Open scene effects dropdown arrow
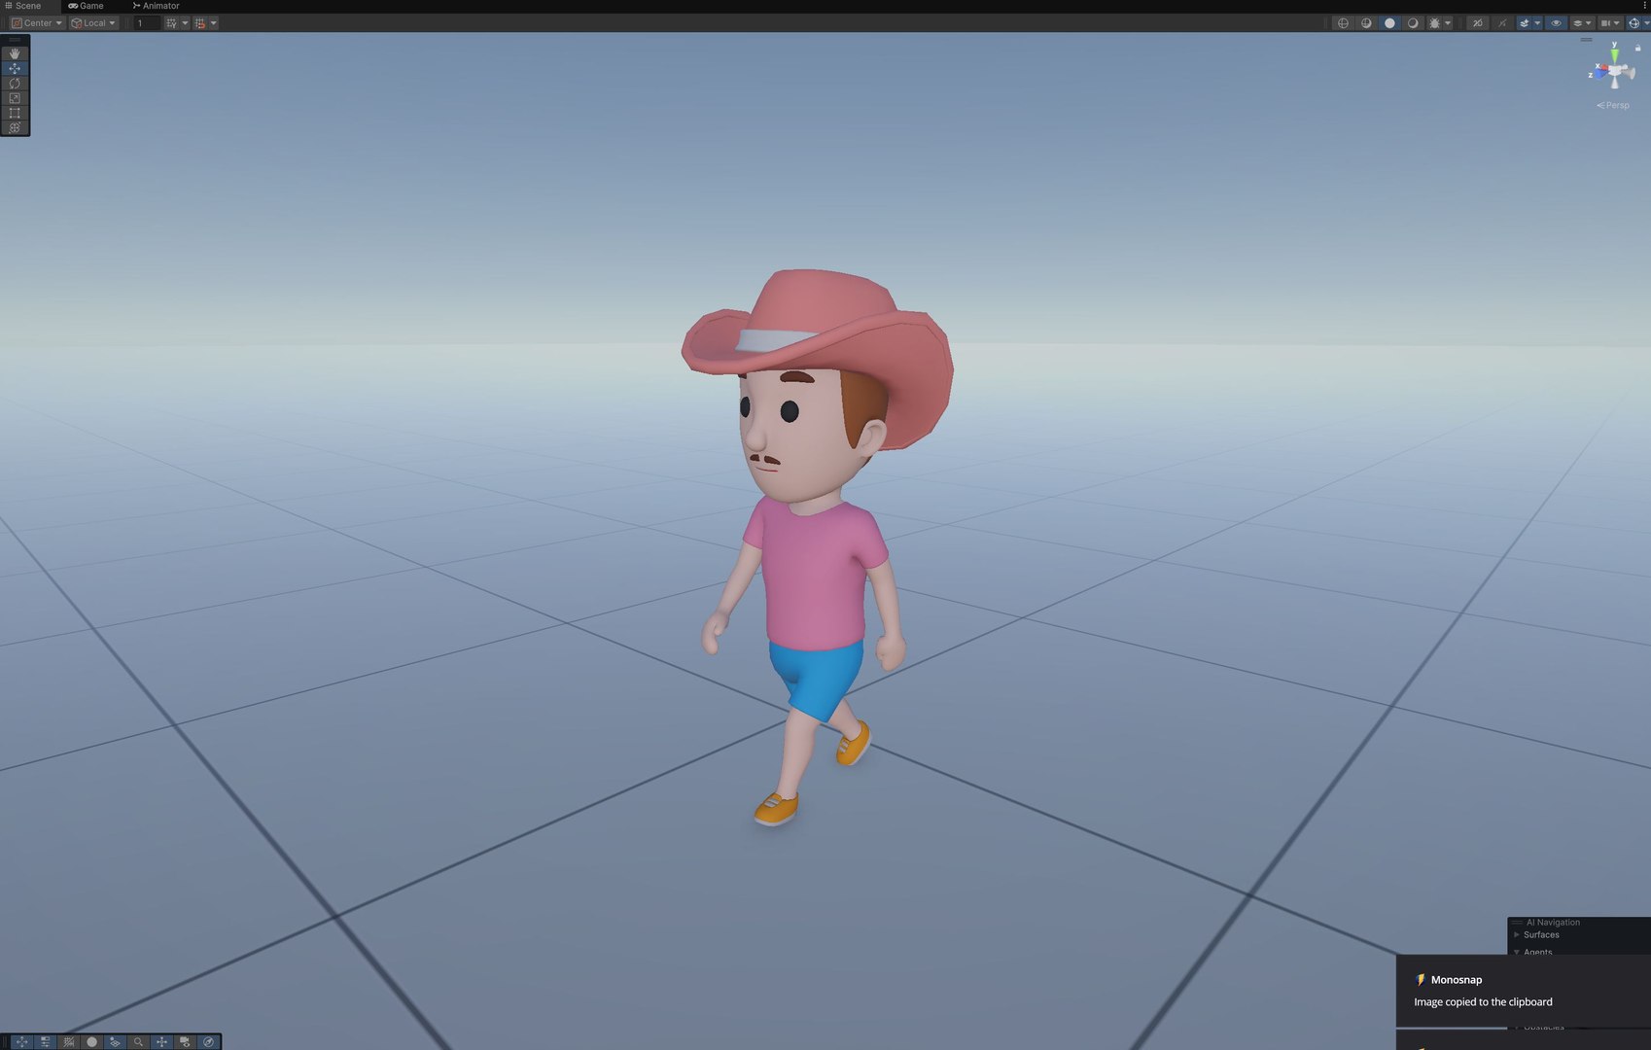The image size is (1651, 1050). click(x=1537, y=23)
